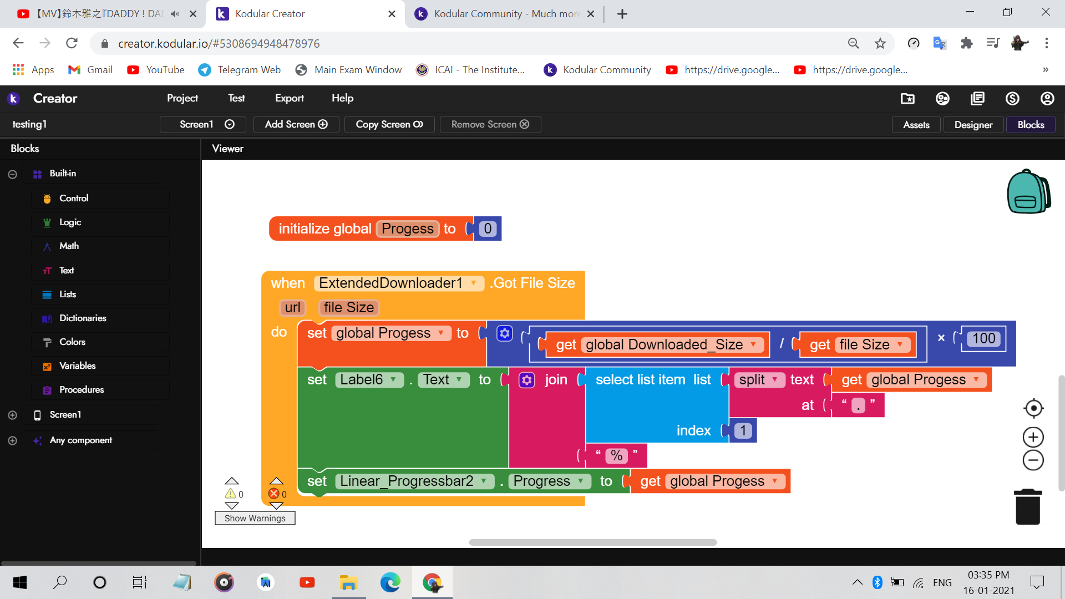Image resolution: width=1065 pixels, height=599 pixels.
Task: Open File Explorer from taskbar
Action: pyautogui.click(x=348, y=582)
